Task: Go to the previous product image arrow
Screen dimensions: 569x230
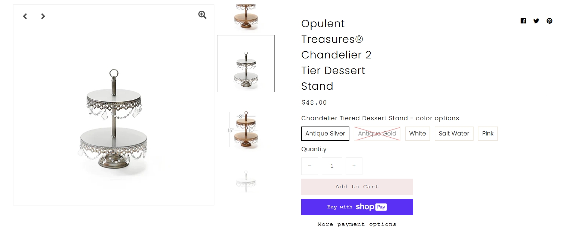Action: click(25, 16)
